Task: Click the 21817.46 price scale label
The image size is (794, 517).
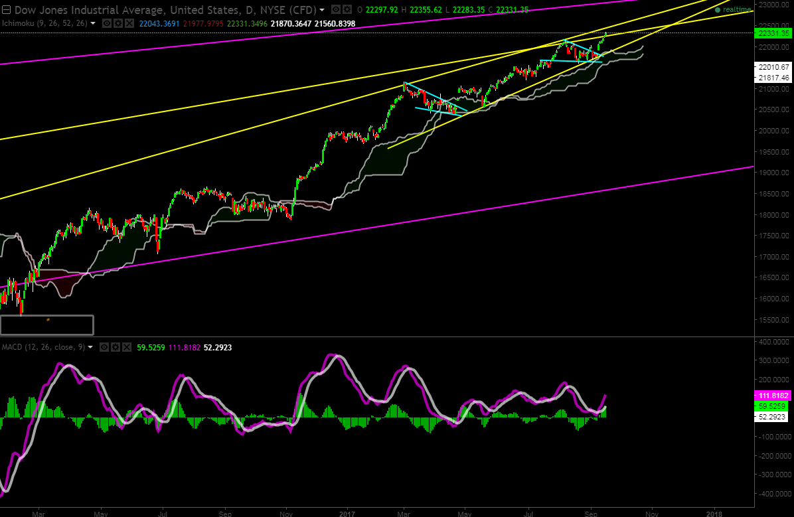Action: coord(771,78)
